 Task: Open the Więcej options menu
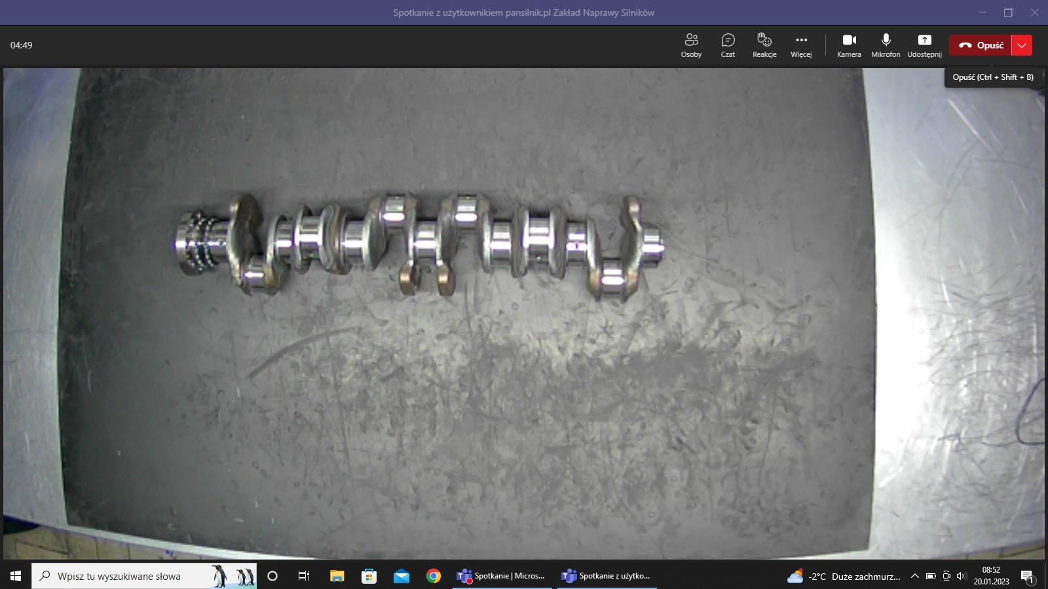click(x=801, y=45)
